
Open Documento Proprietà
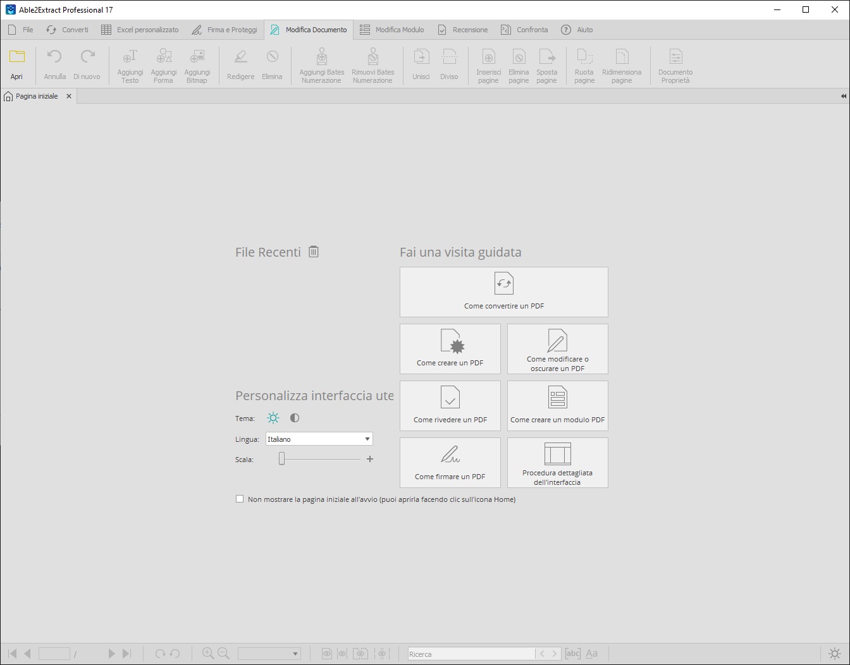[675, 66]
